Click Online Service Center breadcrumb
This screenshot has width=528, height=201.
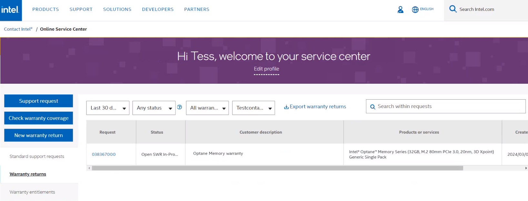coord(63,29)
